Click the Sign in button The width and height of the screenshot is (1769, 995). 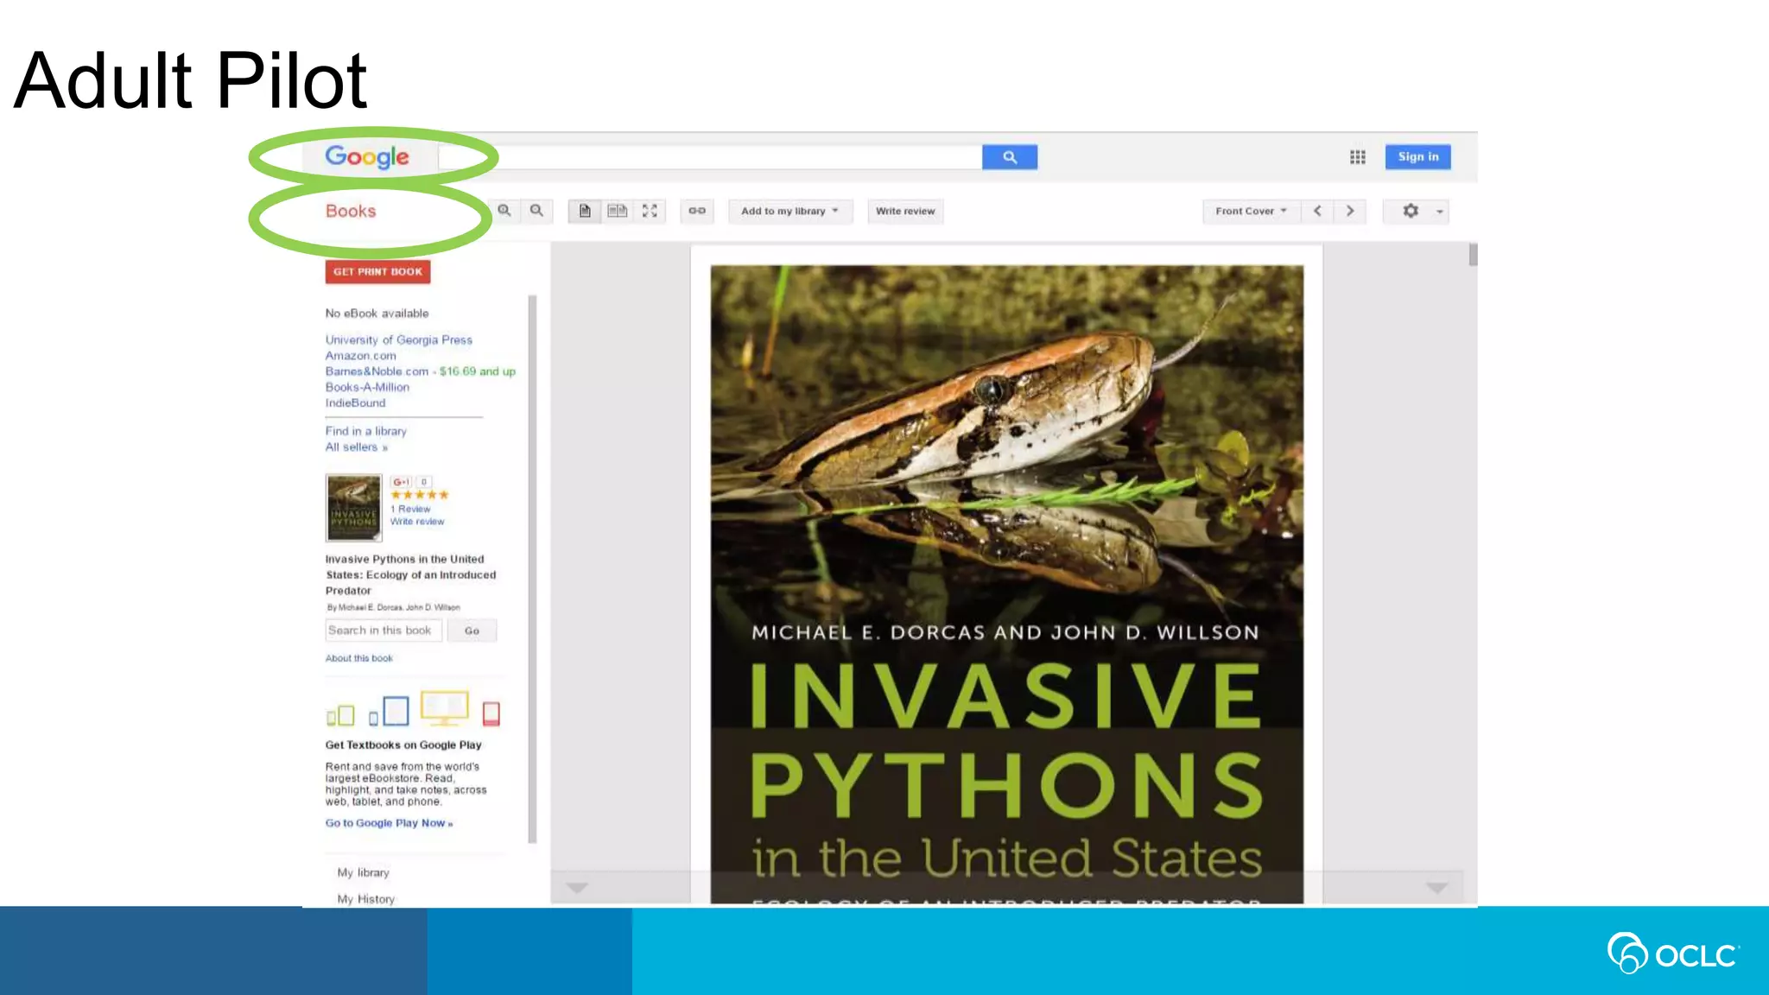point(1417,157)
